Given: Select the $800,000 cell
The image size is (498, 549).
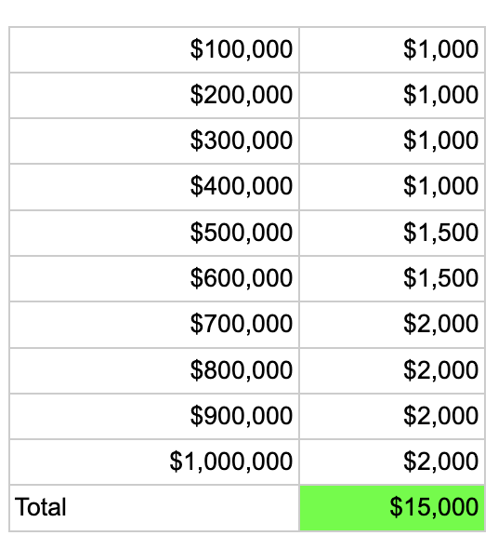Looking at the screenshot, I should click(154, 370).
